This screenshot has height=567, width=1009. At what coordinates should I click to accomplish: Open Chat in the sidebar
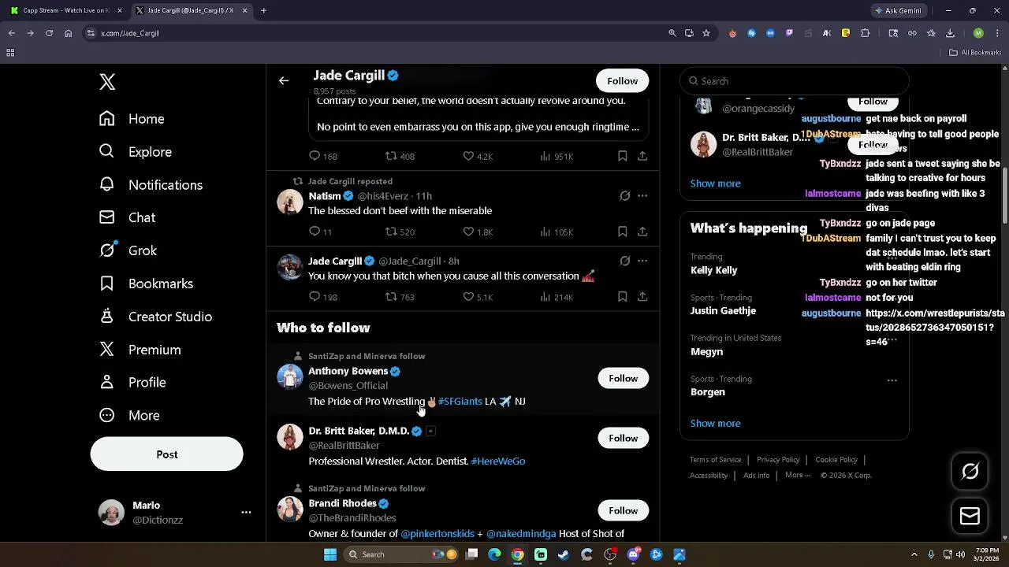point(127,217)
